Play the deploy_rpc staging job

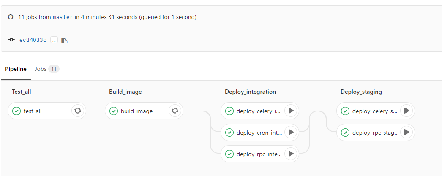pyautogui.click(x=407, y=133)
